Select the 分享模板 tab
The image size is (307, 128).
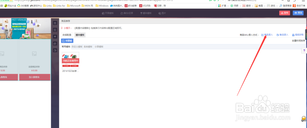click(x=99, y=47)
